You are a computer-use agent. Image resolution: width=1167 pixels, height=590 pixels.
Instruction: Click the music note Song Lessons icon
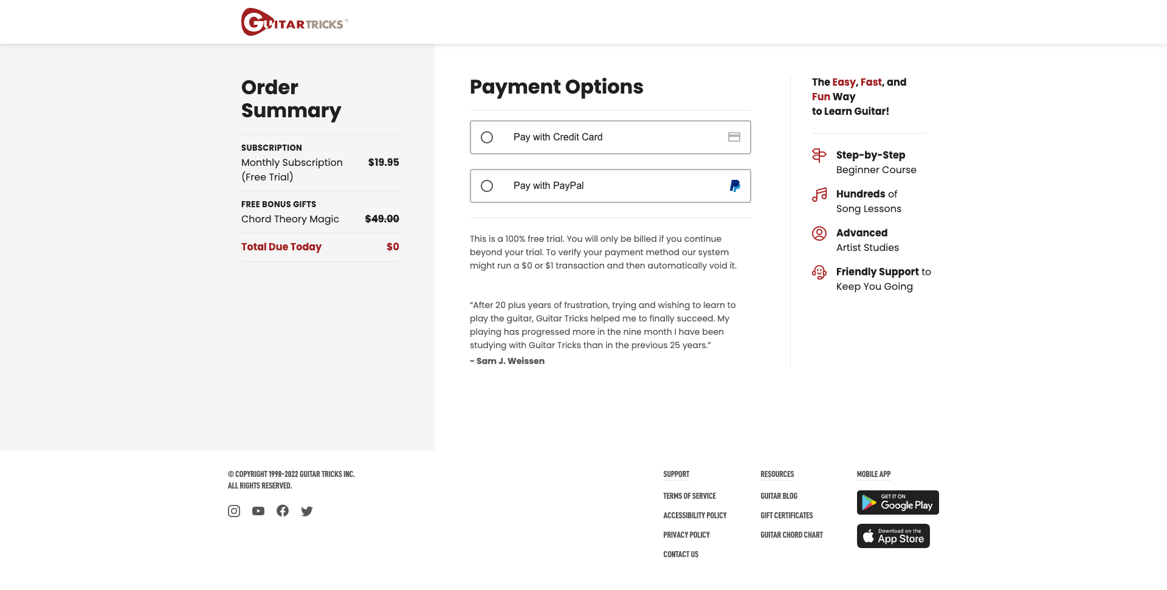click(819, 194)
